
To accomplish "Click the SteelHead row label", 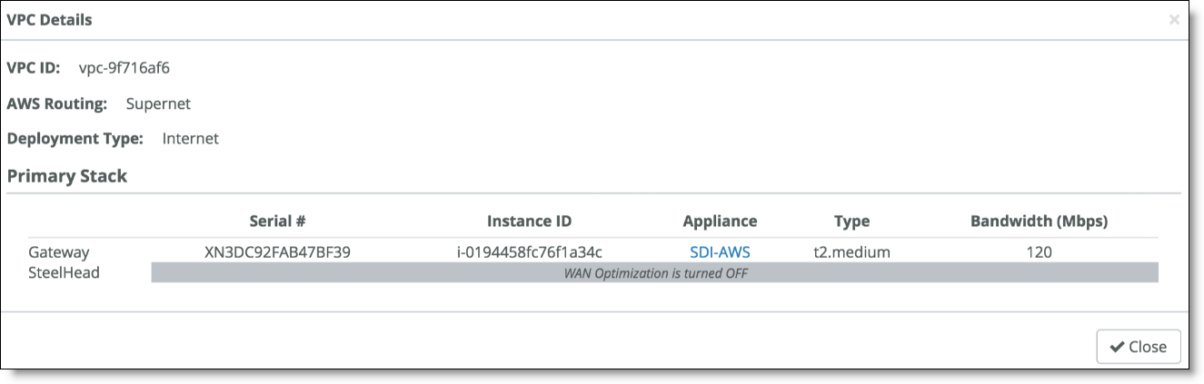I will (64, 271).
